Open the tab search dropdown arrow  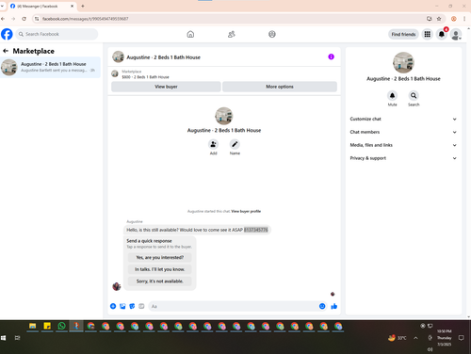point(2,6)
